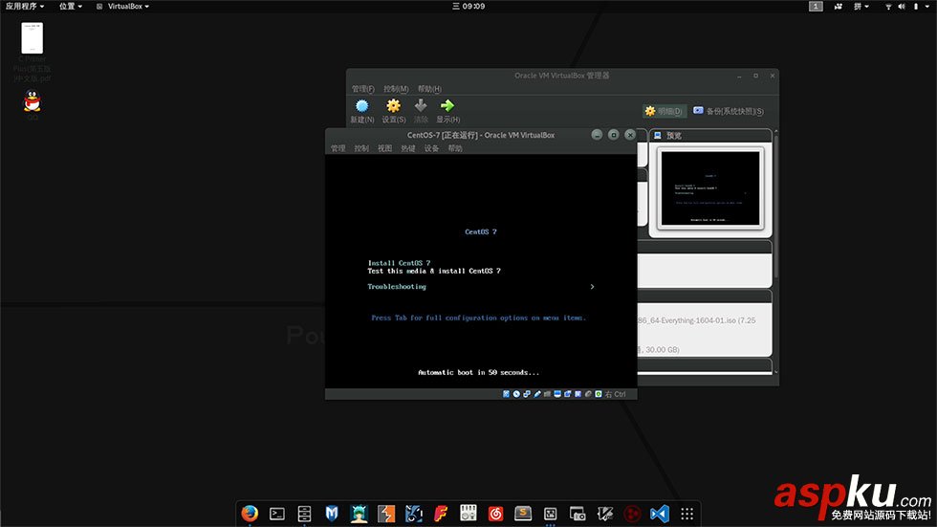This screenshot has height=527, width=937.
Task: Open 管理(F) menu in VirtualBox Manager
Action: [x=363, y=89]
